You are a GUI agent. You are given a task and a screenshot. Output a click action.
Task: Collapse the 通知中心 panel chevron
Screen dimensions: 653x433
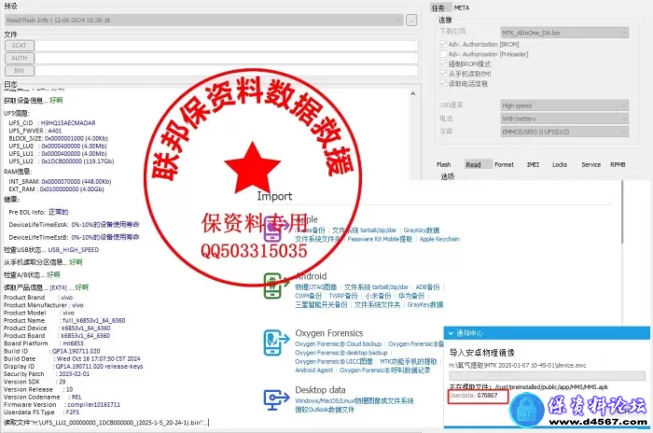click(451, 333)
